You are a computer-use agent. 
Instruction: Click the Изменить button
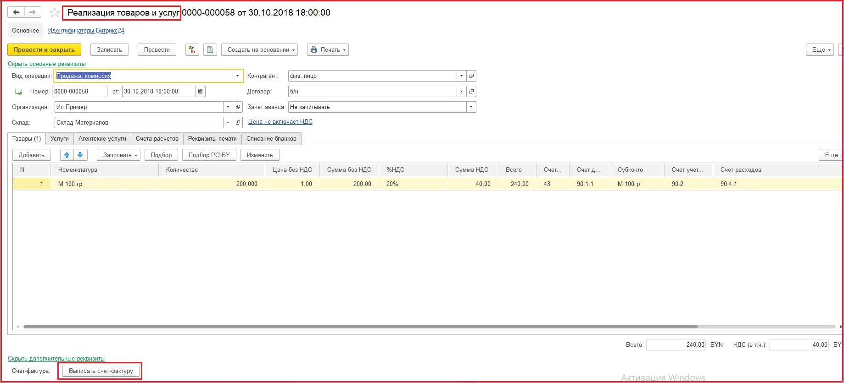click(x=260, y=155)
